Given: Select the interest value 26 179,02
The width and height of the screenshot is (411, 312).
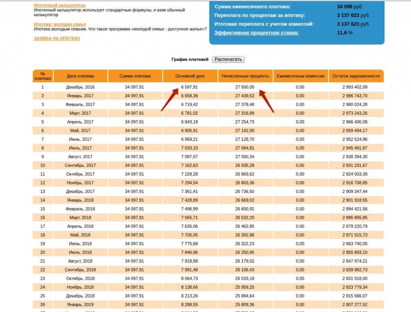Looking at the screenshot, I should pyautogui.click(x=244, y=261).
